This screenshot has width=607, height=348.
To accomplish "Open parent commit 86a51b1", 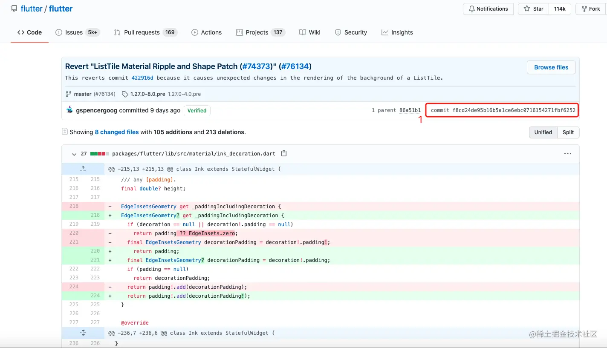I will click(x=410, y=110).
